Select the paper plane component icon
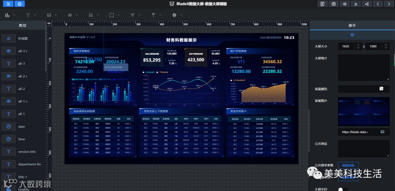This screenshot has width=395, height=191. coord(132,15)
